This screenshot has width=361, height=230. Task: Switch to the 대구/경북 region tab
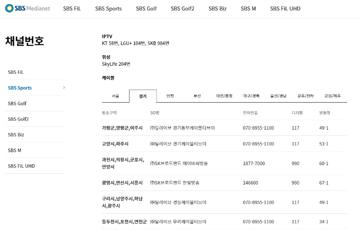tap(251, 96)
